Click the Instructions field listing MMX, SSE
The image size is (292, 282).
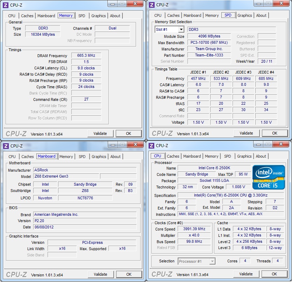(x=231, y=214)
